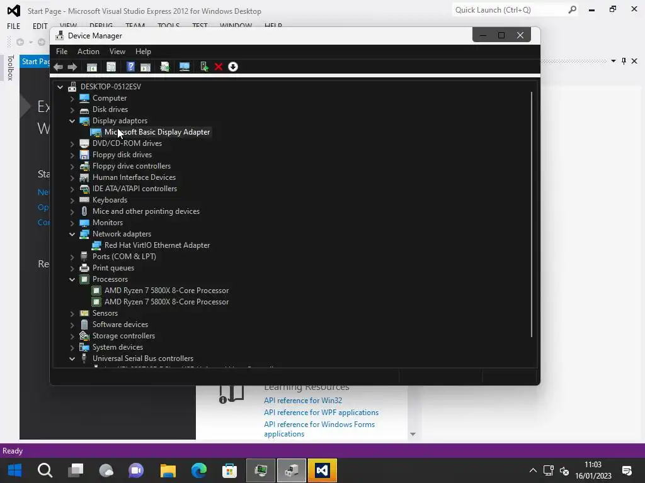Screen dimensions: 645x483
Task: Open the Visual Studio taskbar icon
Action: tap(322, 470)
